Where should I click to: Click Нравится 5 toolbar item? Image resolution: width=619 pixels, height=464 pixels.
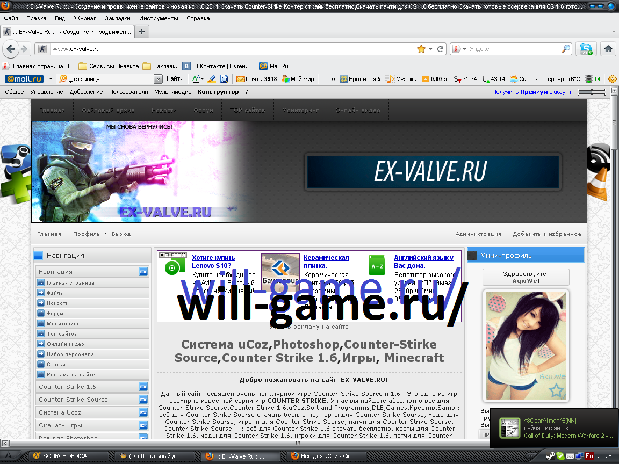tap(360, 79)
